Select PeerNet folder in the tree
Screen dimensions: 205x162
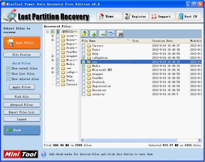click(72, 52)
